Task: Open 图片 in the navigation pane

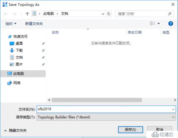Action: point(16,64)
